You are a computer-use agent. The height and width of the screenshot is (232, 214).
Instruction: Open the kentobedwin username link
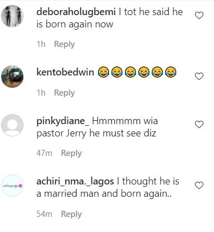[65, 72]
